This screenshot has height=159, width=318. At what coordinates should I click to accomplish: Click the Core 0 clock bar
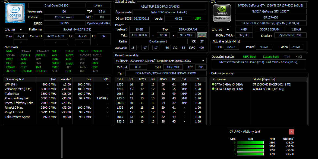[x=250, y=143]
